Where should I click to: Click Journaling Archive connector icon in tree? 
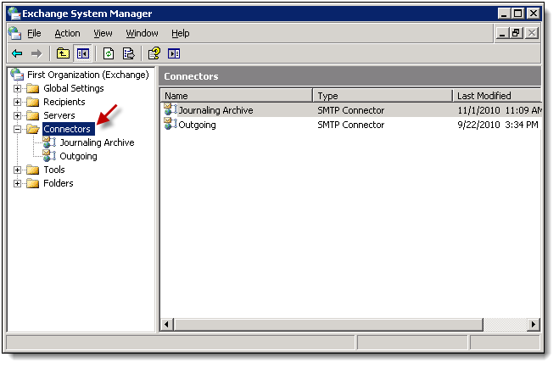click(x=49, y=142)
